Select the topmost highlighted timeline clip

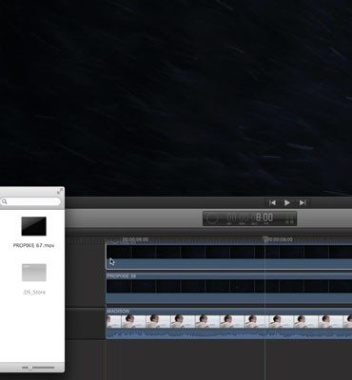229,256
